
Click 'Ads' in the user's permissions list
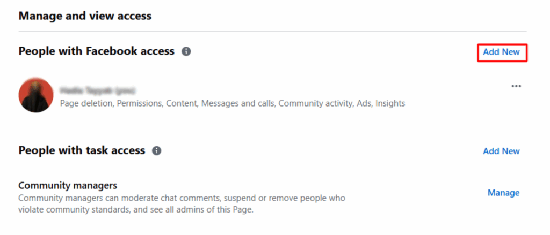pos(364,103)
